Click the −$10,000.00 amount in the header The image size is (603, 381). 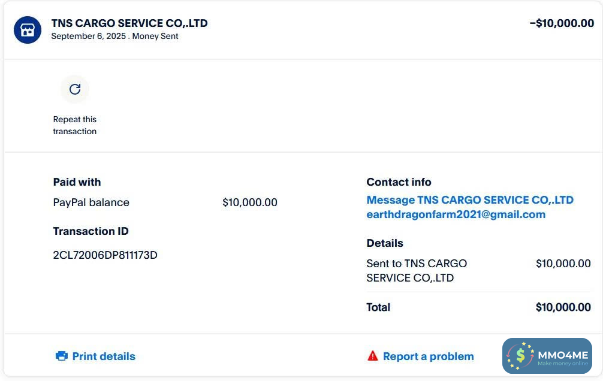[562, 23]
